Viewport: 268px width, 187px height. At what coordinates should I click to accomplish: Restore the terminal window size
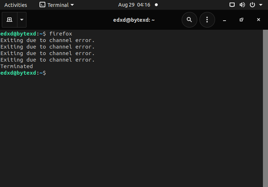241,20
